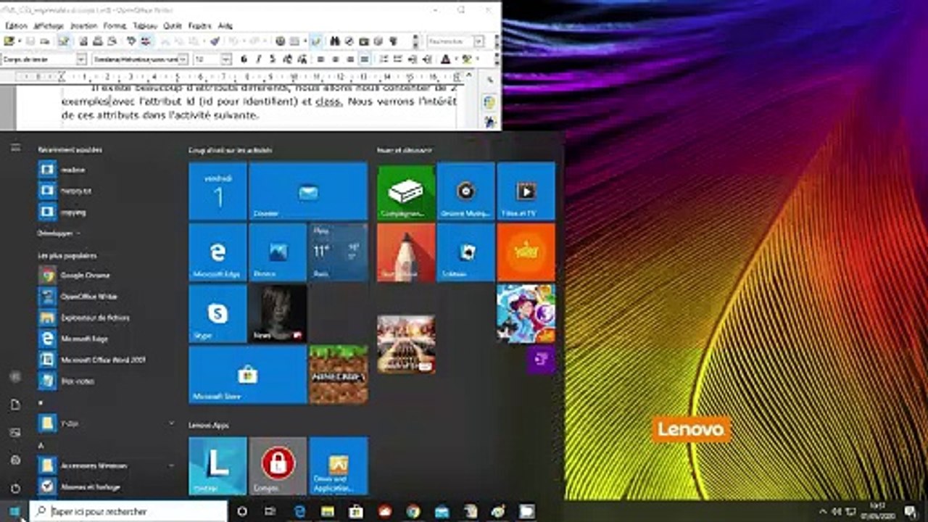The image size is (928, 522).
Task: Open the Affichage menu in Writer
Action: [x=49, y=25]
